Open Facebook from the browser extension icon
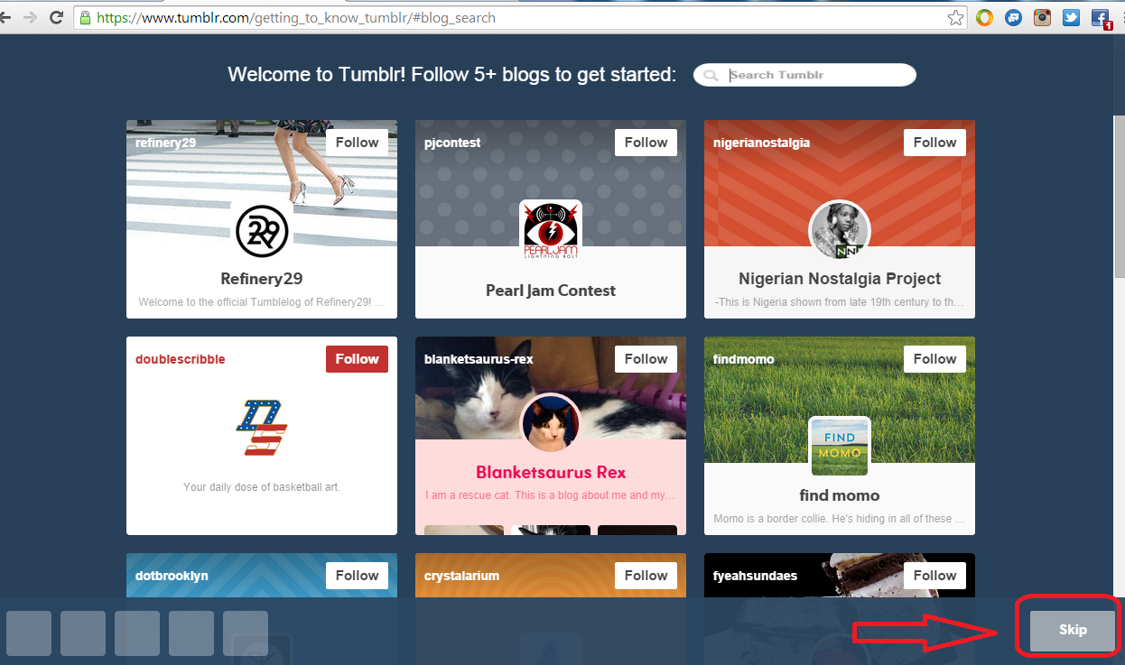Screen dimensions: 1125x665 click(1100, 17)
